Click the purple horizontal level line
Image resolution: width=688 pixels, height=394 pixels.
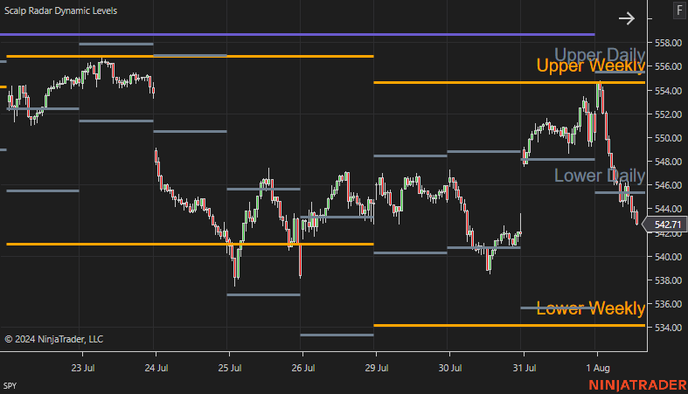297,34
